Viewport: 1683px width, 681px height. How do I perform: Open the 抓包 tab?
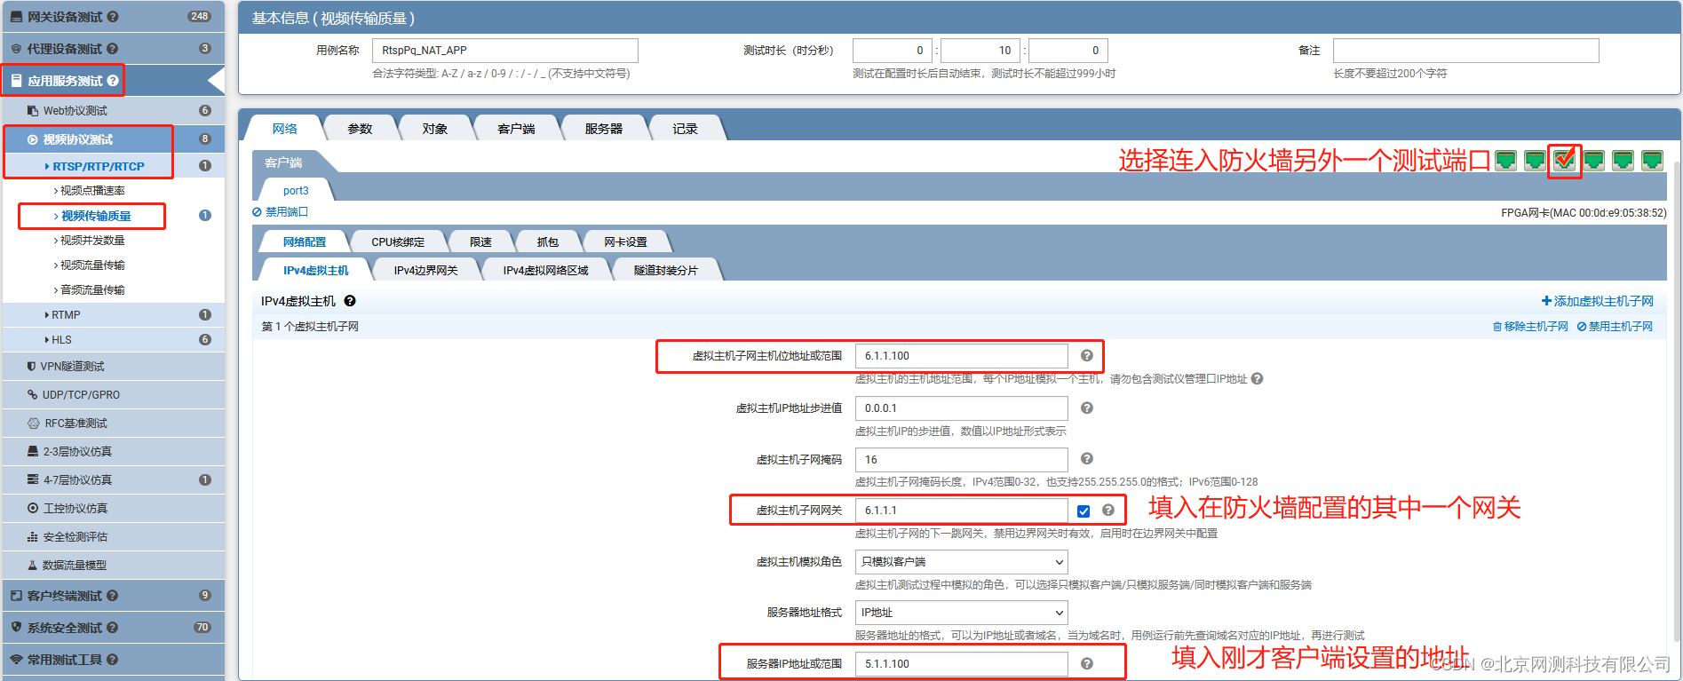548,242
